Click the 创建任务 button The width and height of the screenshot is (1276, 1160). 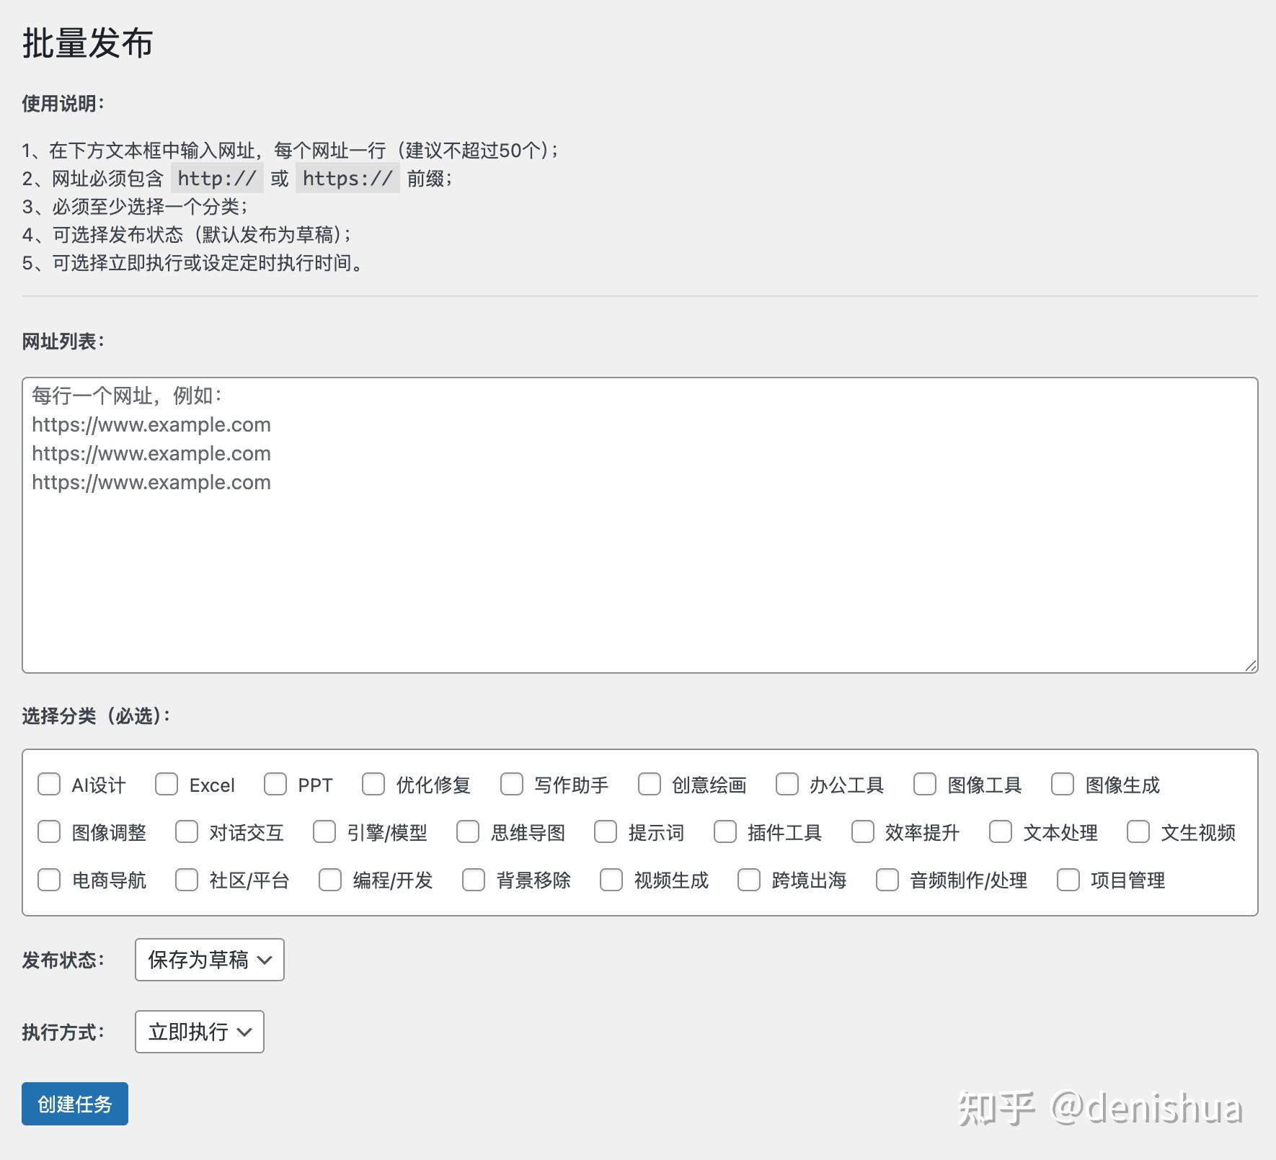tap(75, 1104)
